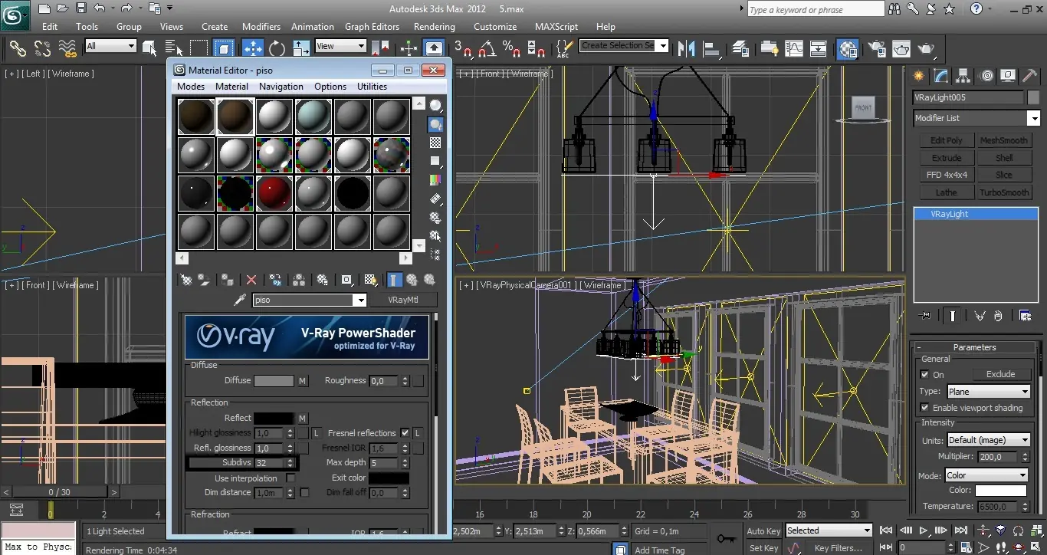This screenshot has height=555, width=1047.
Task: Click the Exclude button
Action: click(1000, 374)
